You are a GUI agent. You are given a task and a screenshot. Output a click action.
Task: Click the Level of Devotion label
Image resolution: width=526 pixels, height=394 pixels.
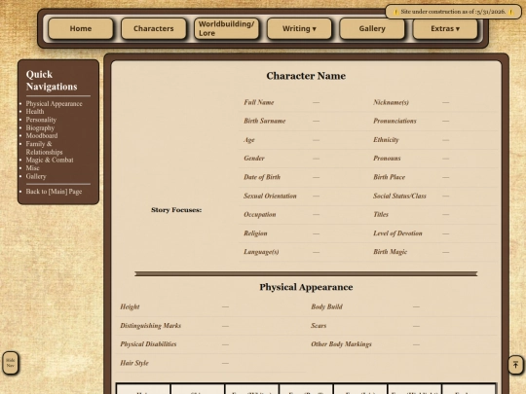(x=397, y=233)
